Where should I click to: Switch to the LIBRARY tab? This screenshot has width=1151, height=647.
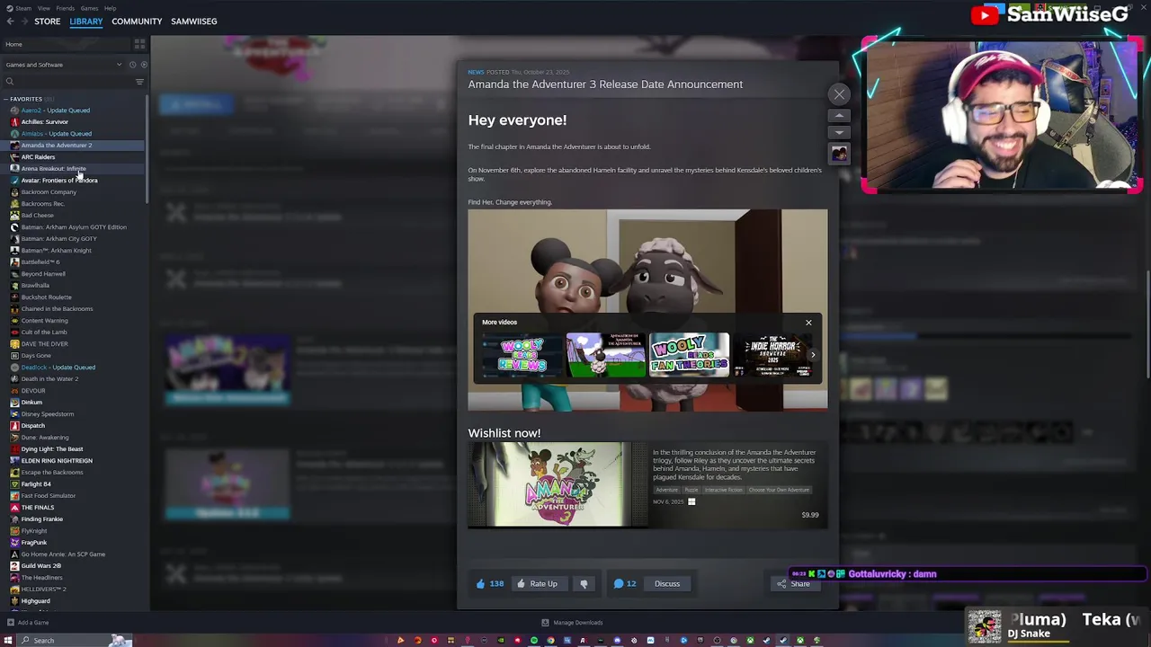86,21
